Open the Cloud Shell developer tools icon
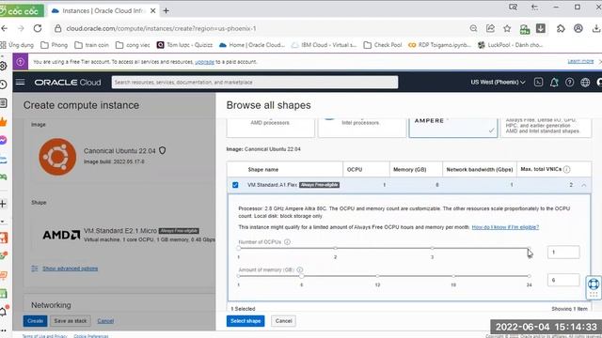Image resolution: width=602 pixels, height=338 pixels. click(x=538, y=82)
